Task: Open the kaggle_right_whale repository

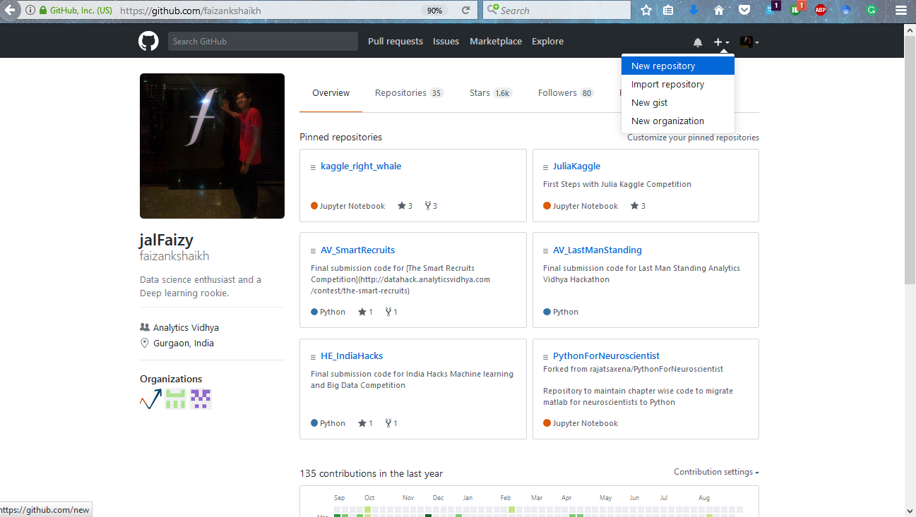Action: click(361, 166)
